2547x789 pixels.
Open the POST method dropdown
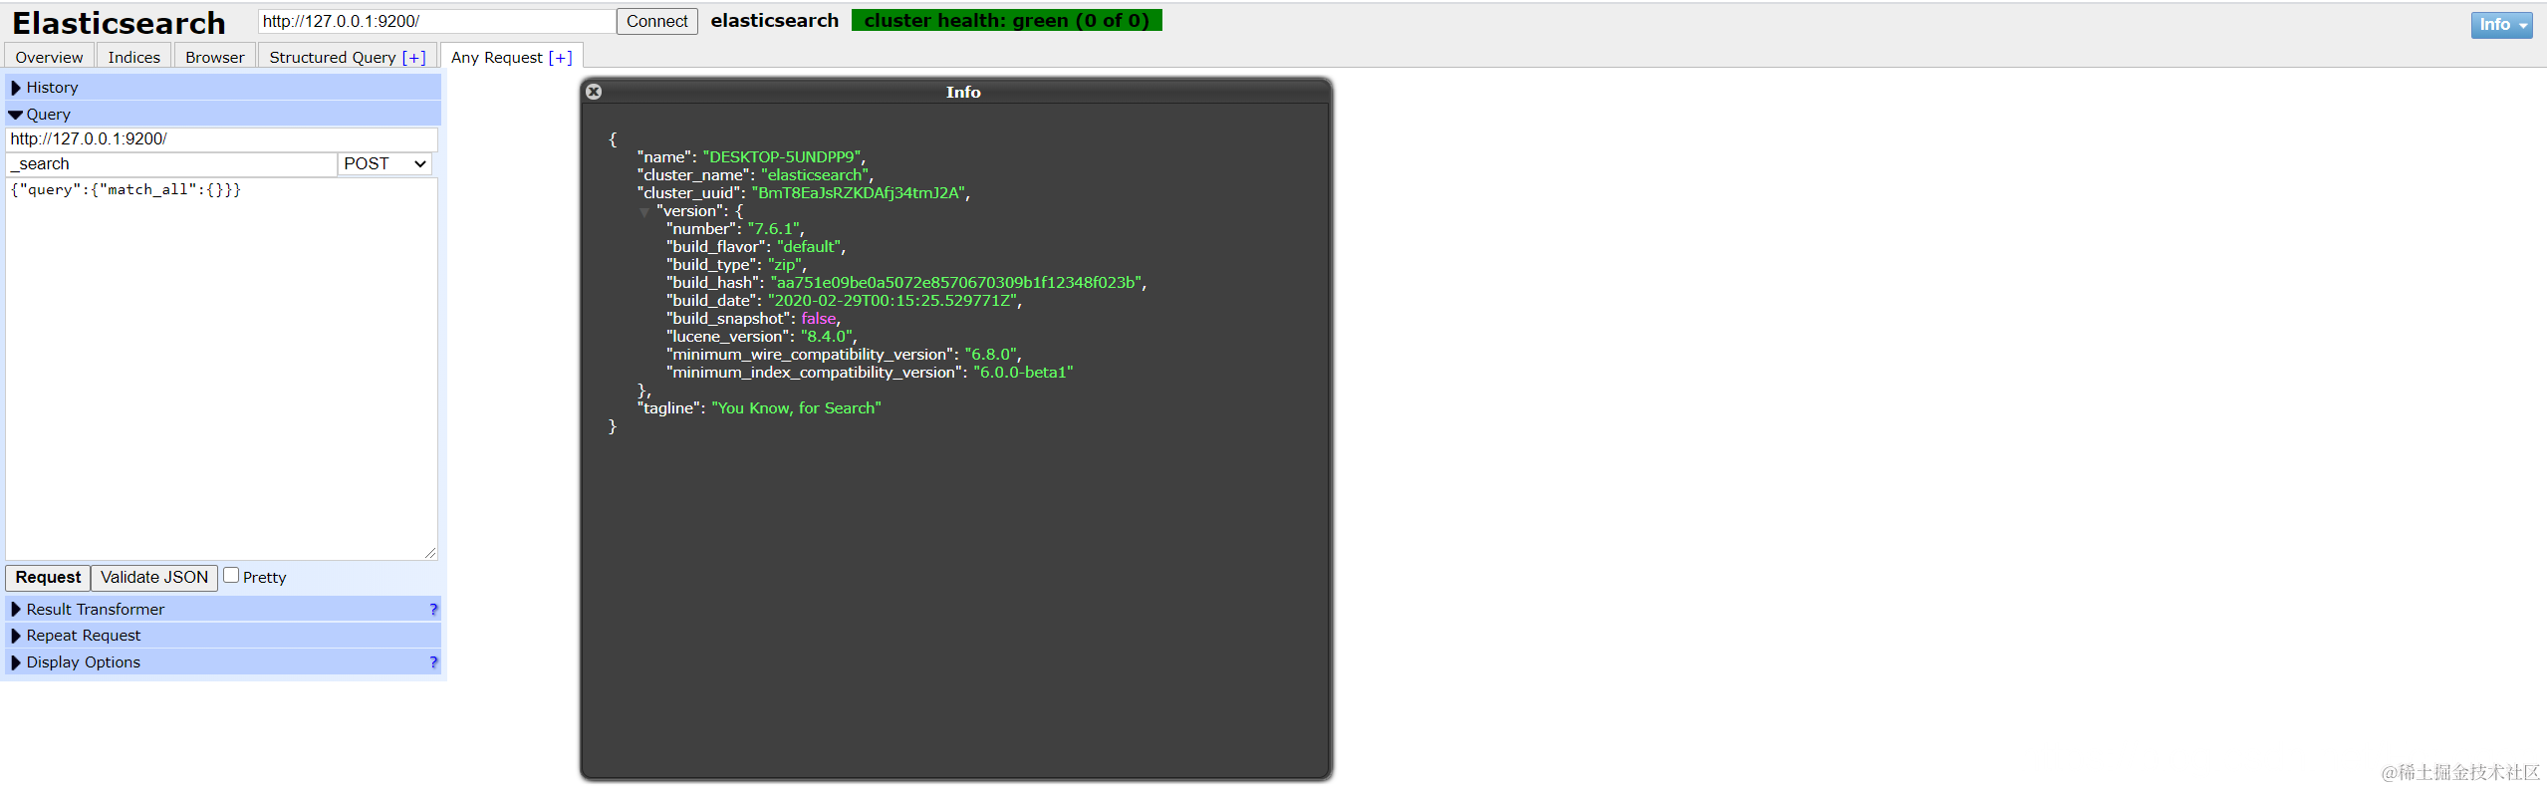384,164
